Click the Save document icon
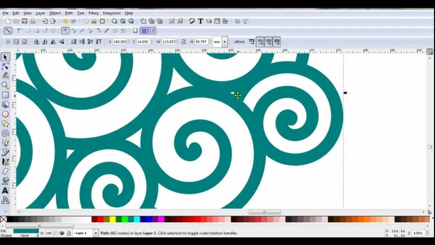This screenshot has height=245, width=435. 24,21
